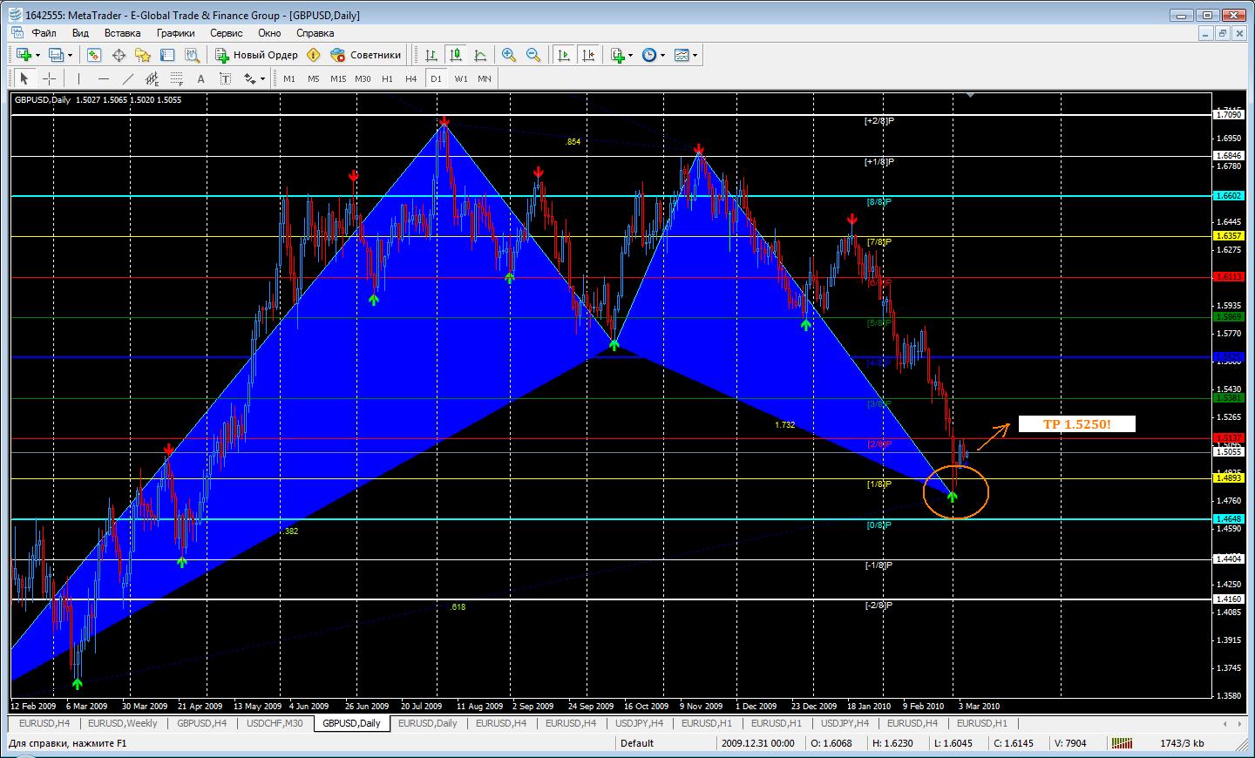Image resolution: width=1255 pixels, height=758 pixels.
Task: Expand the Arrows tool dropdown arrow
Action: coord(261,78)
